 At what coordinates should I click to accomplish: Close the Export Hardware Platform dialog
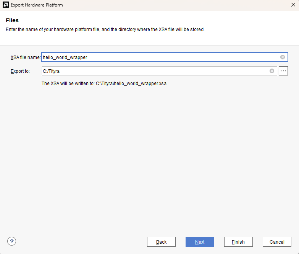293,5
